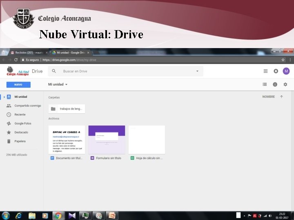
Task: Click the NOMBRE sort label
Action: pyautogui.click(x=269, y=97)
